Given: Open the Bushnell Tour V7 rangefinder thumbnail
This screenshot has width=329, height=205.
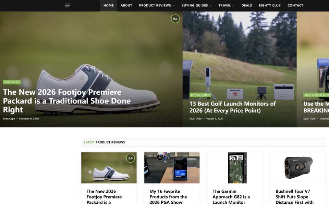Looking at the screenshot, I should click(x=298, y=168).
